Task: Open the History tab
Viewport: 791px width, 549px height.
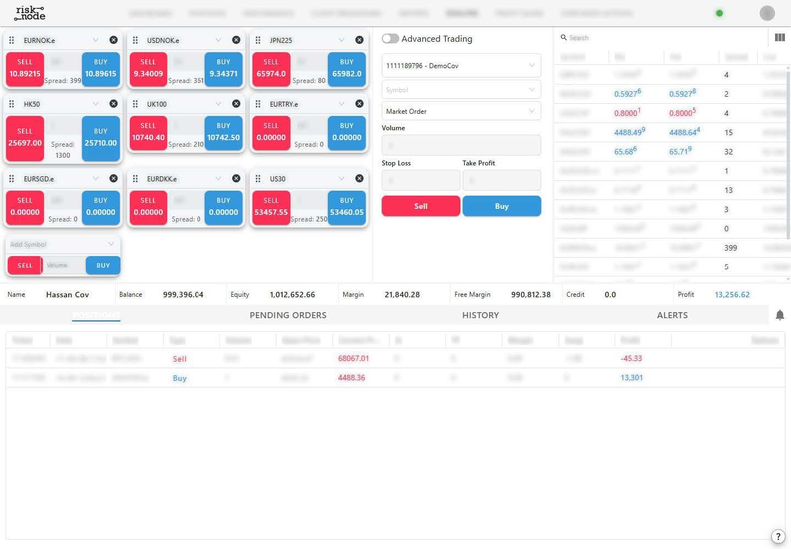Action: (480, 315)
